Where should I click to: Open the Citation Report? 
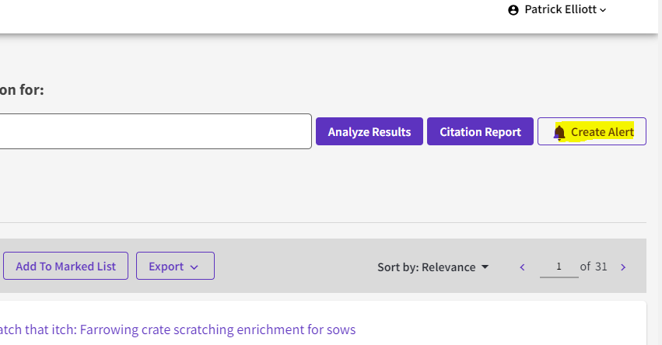tap(480, 131)
